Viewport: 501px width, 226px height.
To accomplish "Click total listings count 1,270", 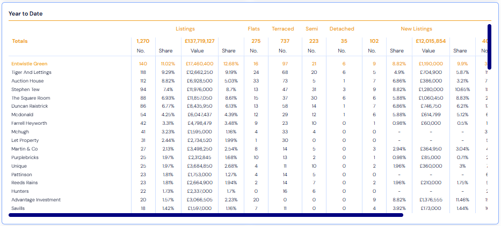I will click(143, 41).
